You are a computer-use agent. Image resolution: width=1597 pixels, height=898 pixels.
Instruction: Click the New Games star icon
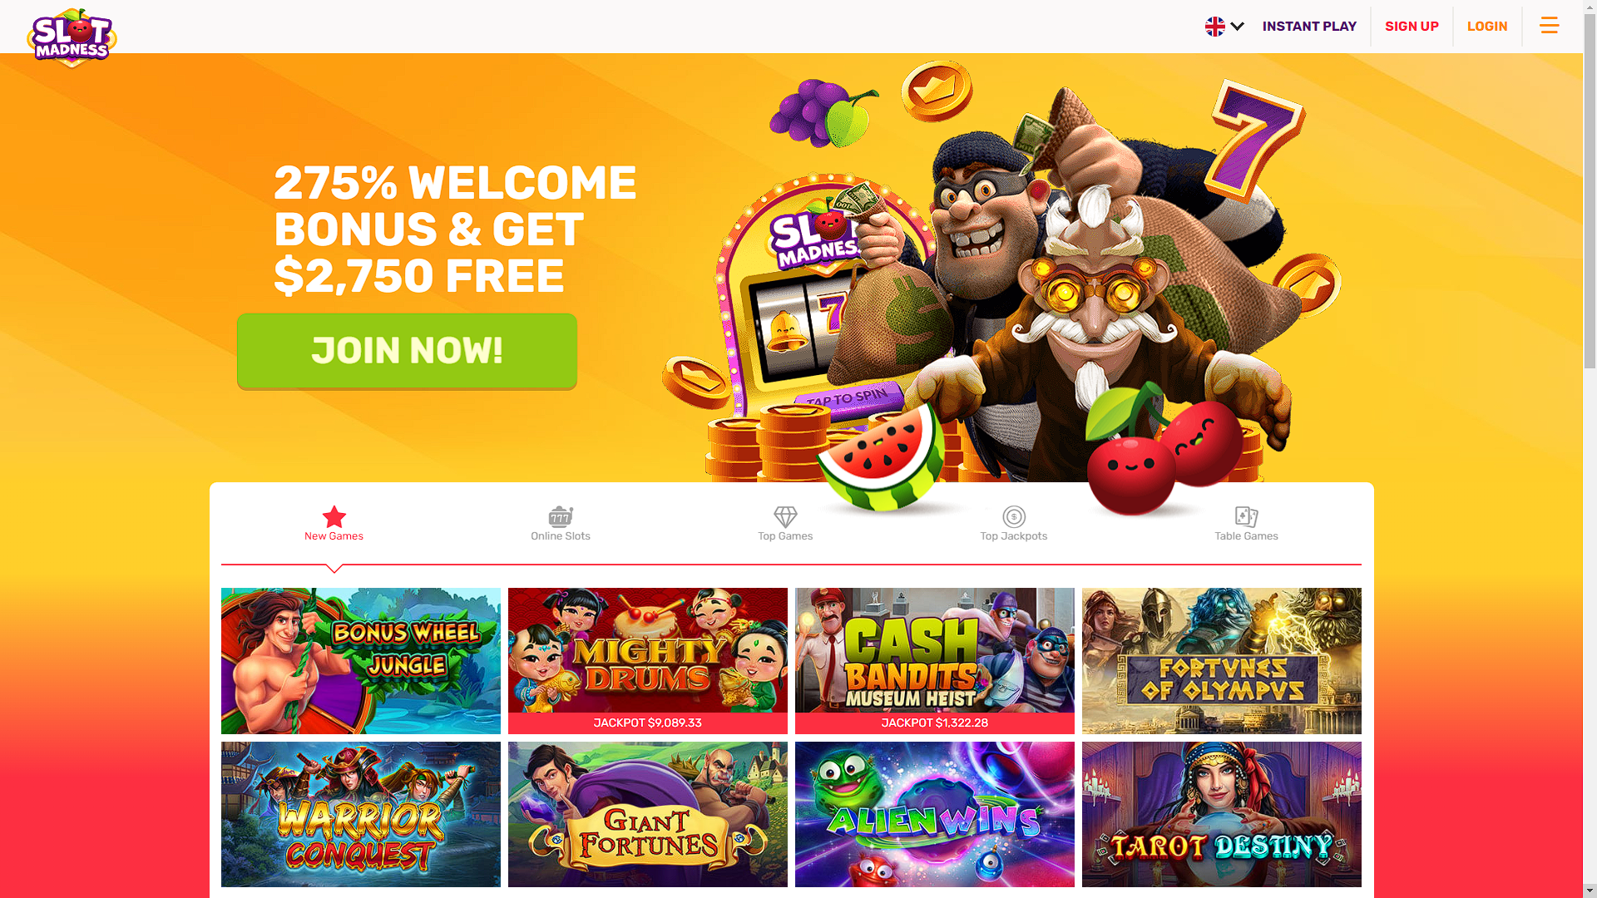(334, 516)
